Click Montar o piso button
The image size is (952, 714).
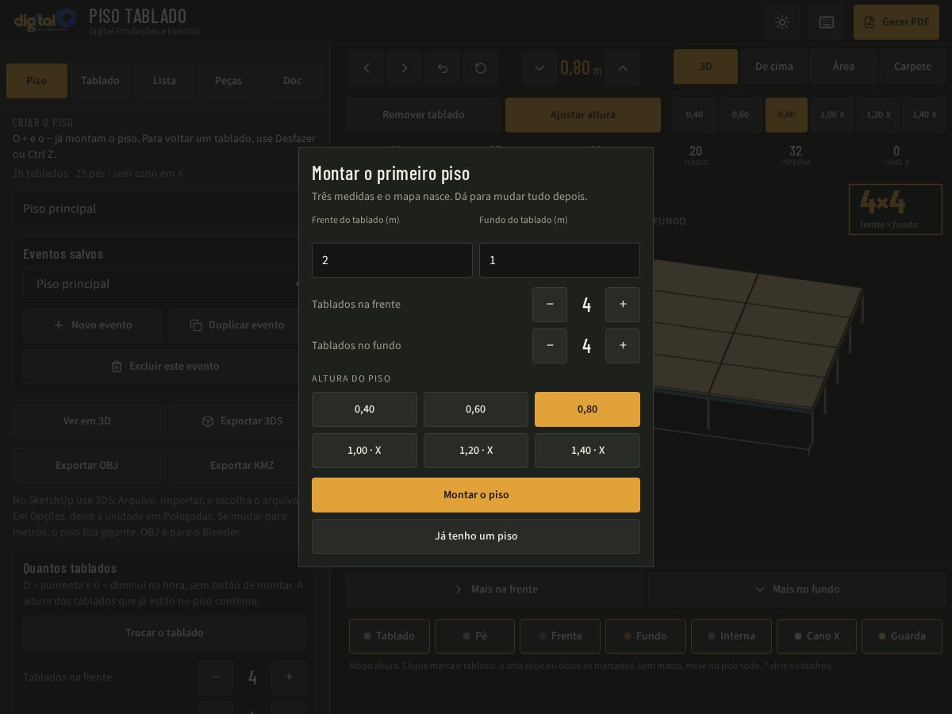point(476,495)
